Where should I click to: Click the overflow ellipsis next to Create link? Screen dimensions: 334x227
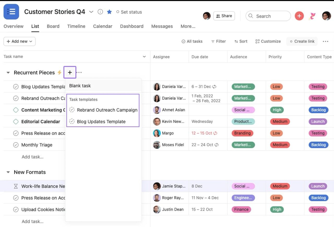click(x=325, y=41)
